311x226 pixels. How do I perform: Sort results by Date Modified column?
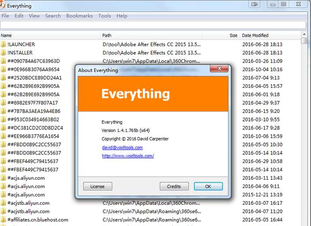270,35
